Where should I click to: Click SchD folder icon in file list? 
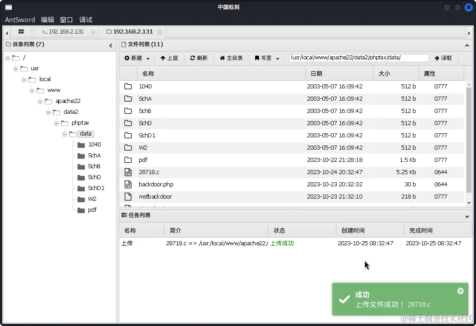[x=128, y=123]
